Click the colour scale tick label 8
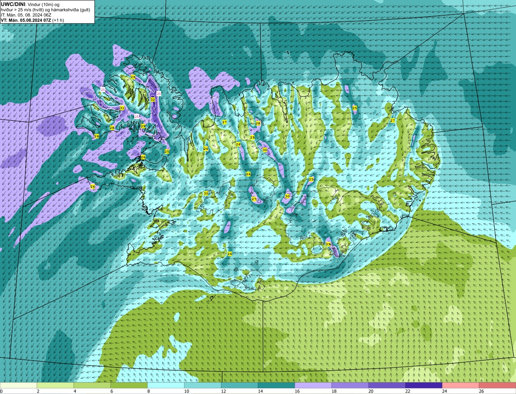Viewport: 516px width, 394px height. (149, 391)
